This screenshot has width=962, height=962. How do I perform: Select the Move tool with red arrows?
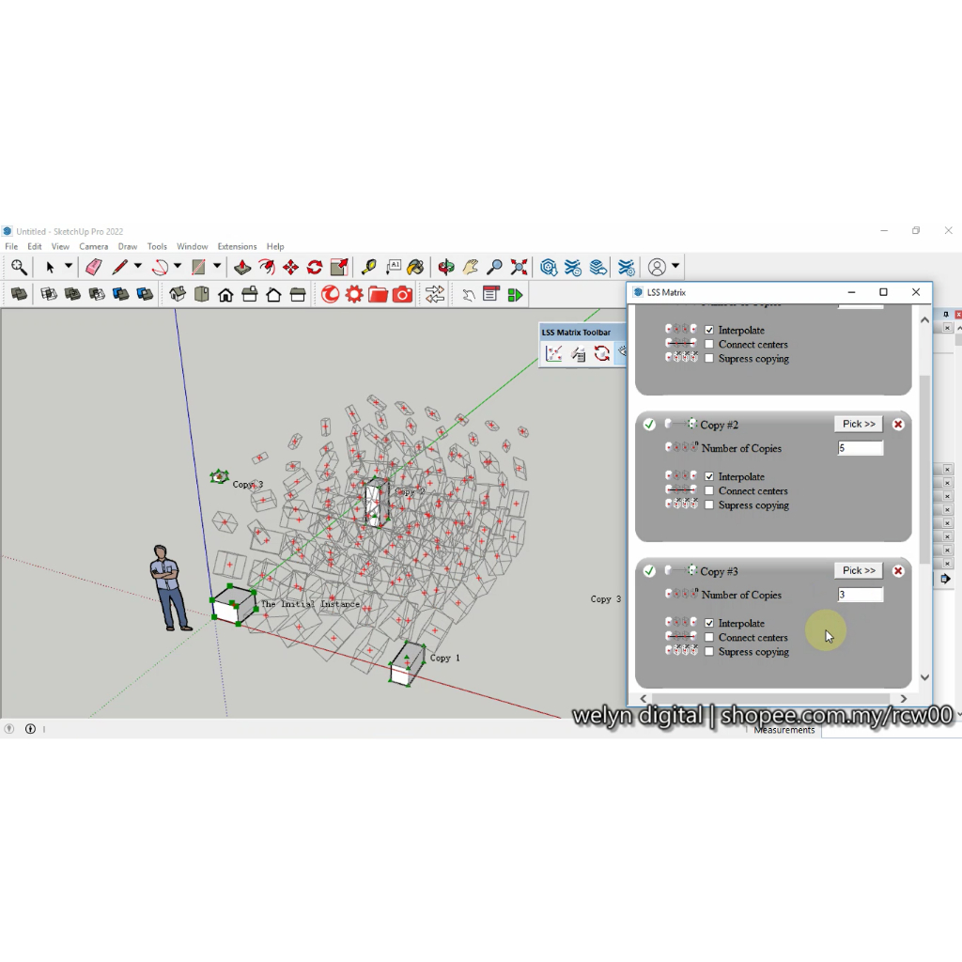pyautogui.click(x=290, y=268)
